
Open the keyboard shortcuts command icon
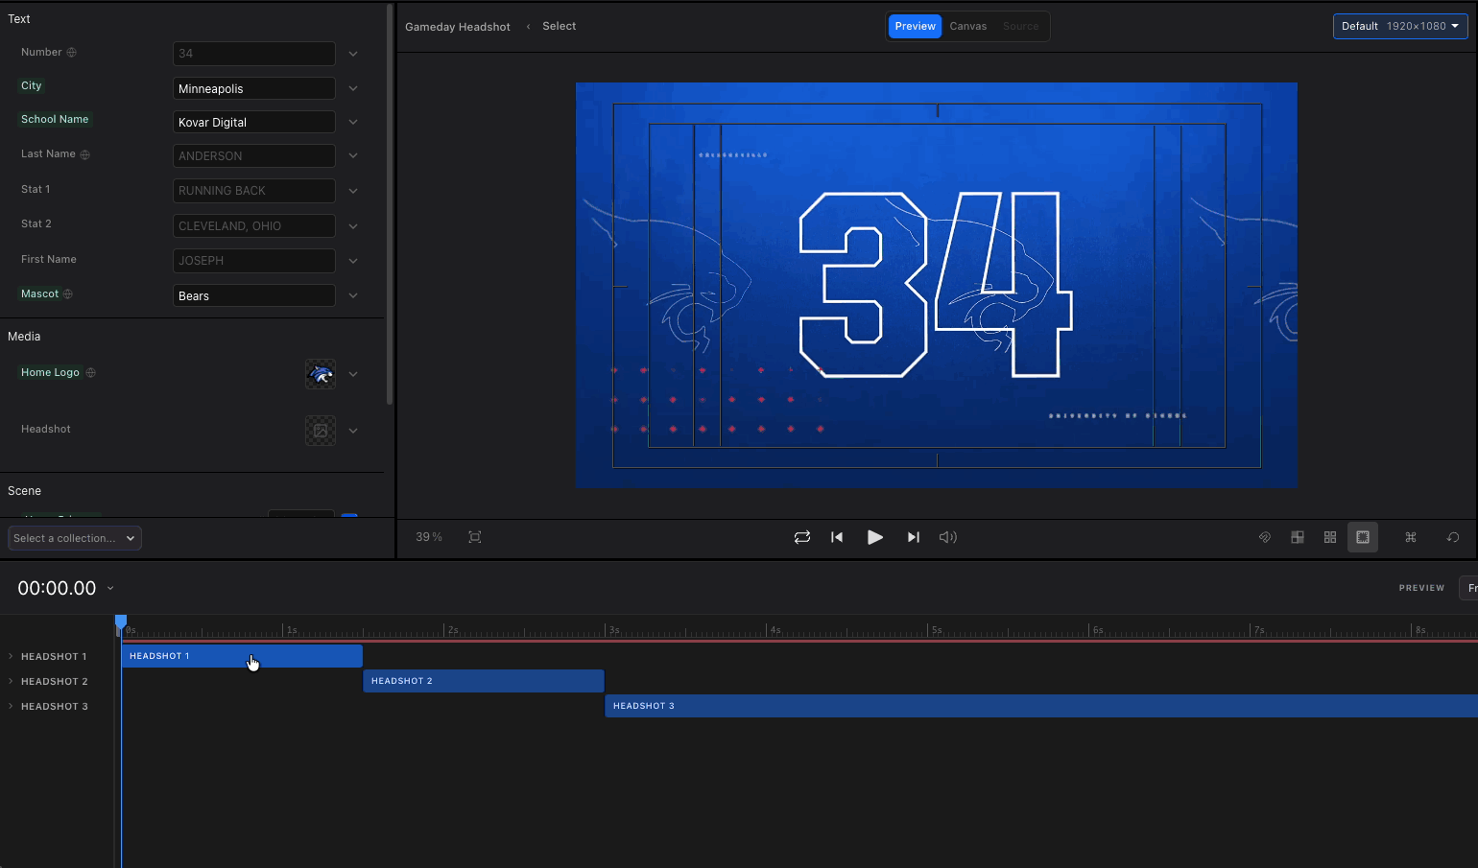[x=1411, y=537]
